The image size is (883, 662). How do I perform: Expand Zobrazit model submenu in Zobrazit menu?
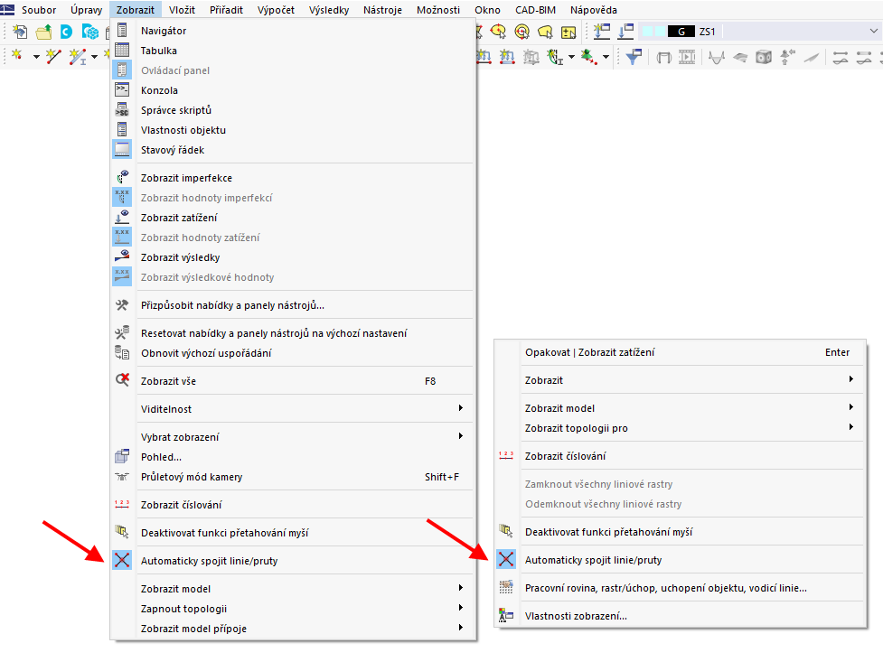click(291, 589)
